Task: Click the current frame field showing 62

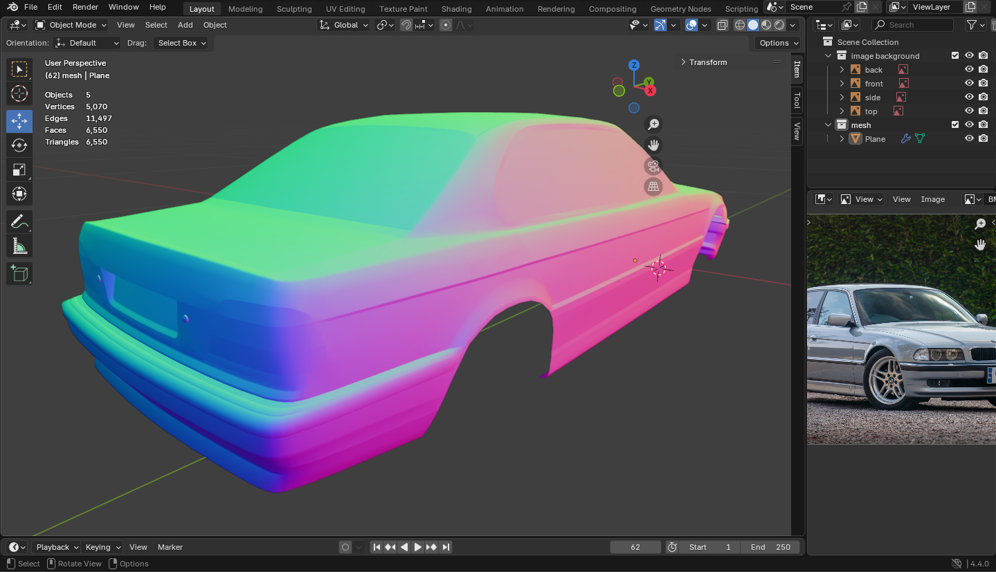Action: pyautogui.click(x=635, y=547)
